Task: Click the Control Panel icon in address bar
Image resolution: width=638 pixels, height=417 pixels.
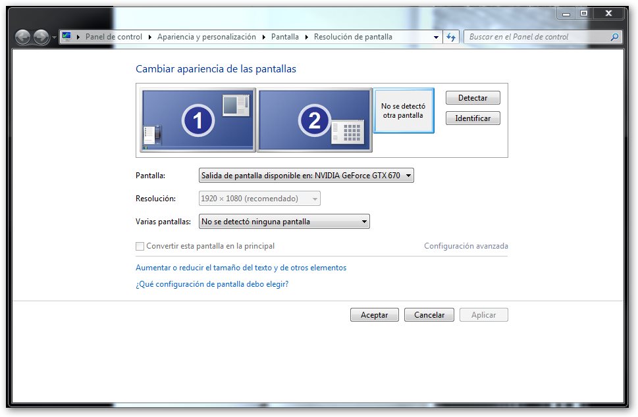Action: point(66,37)
